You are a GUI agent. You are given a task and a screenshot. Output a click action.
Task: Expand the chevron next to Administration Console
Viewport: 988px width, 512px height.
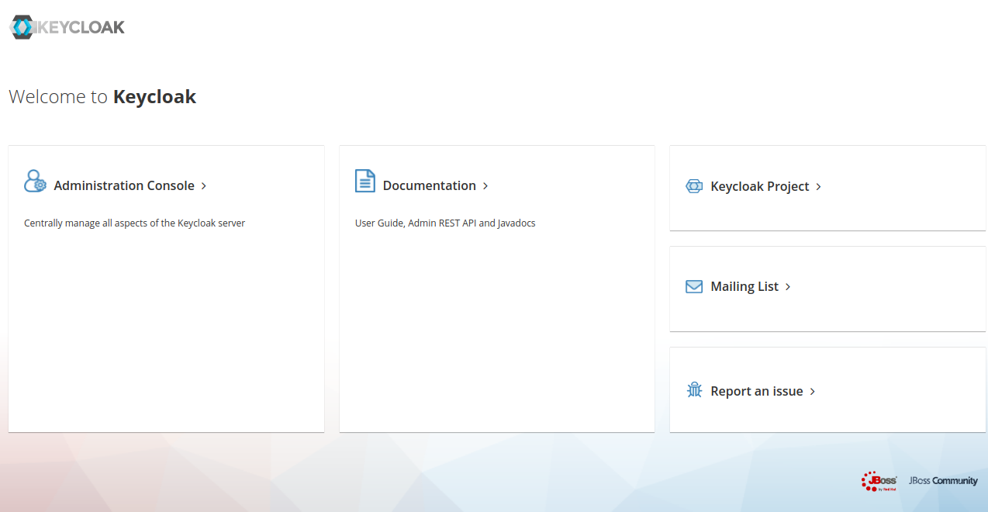click(x=204, y=185)
